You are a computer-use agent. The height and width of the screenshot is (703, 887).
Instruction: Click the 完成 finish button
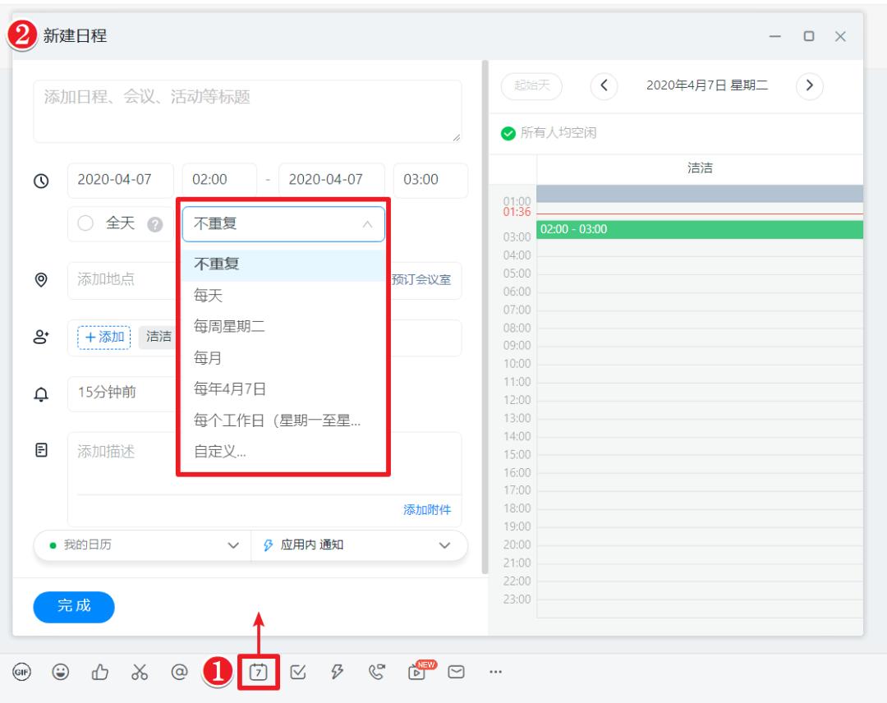tap(73, 607)
